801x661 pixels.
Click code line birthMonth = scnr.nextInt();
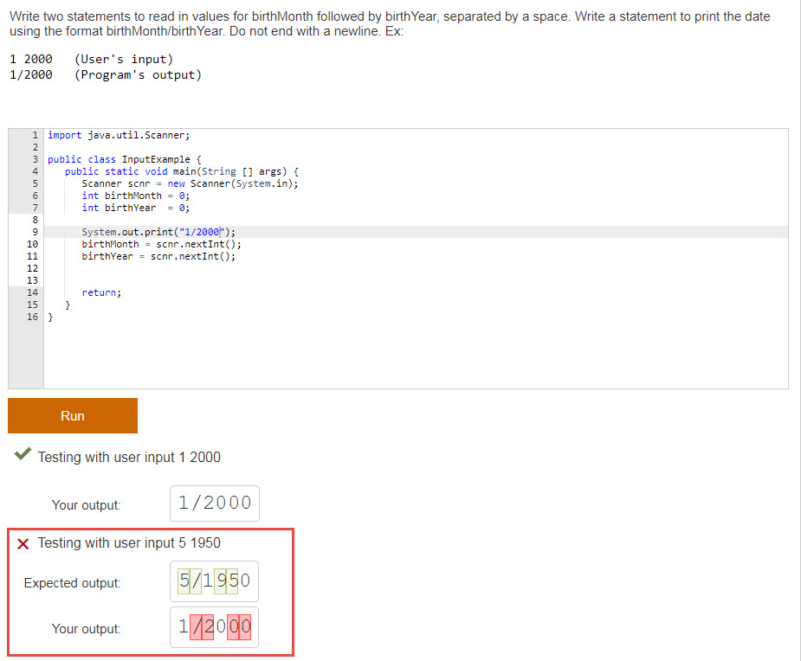(161, 244)
